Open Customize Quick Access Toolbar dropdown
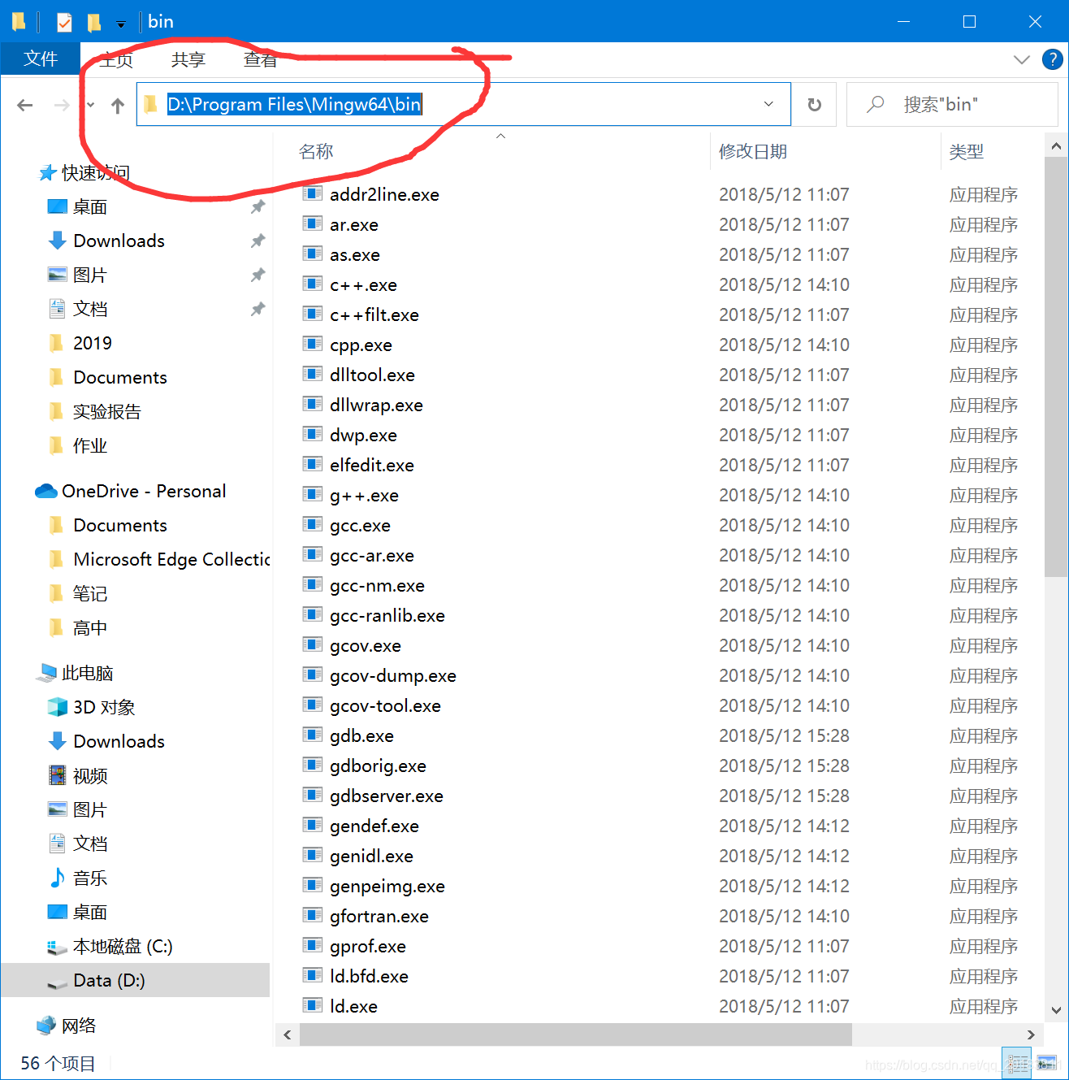This screenshot has width=1069, height=1080. click(121, 24)
